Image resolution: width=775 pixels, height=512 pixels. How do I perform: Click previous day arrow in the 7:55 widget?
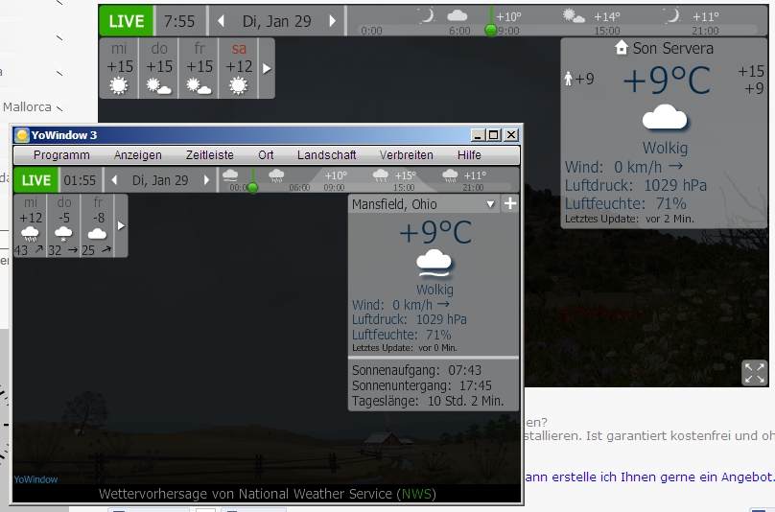tap(221, 21)
